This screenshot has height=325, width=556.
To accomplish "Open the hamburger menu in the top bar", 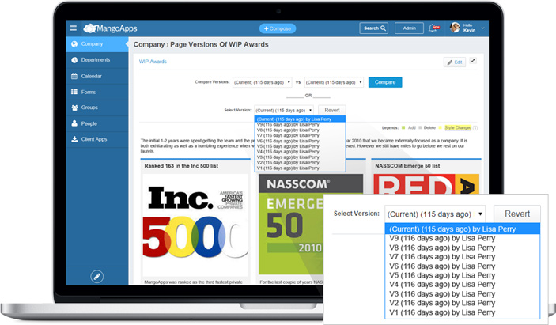I will click(x=74, y=28).
